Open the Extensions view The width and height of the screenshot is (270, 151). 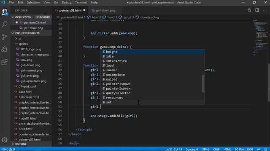pos(5,62)
